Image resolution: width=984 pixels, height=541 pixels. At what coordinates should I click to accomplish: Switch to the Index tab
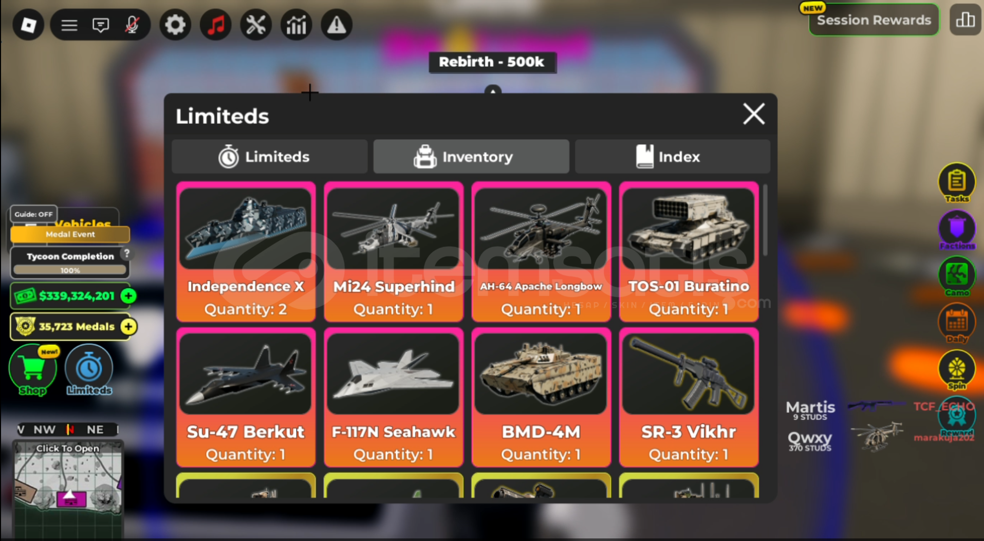tap(672, 156)
